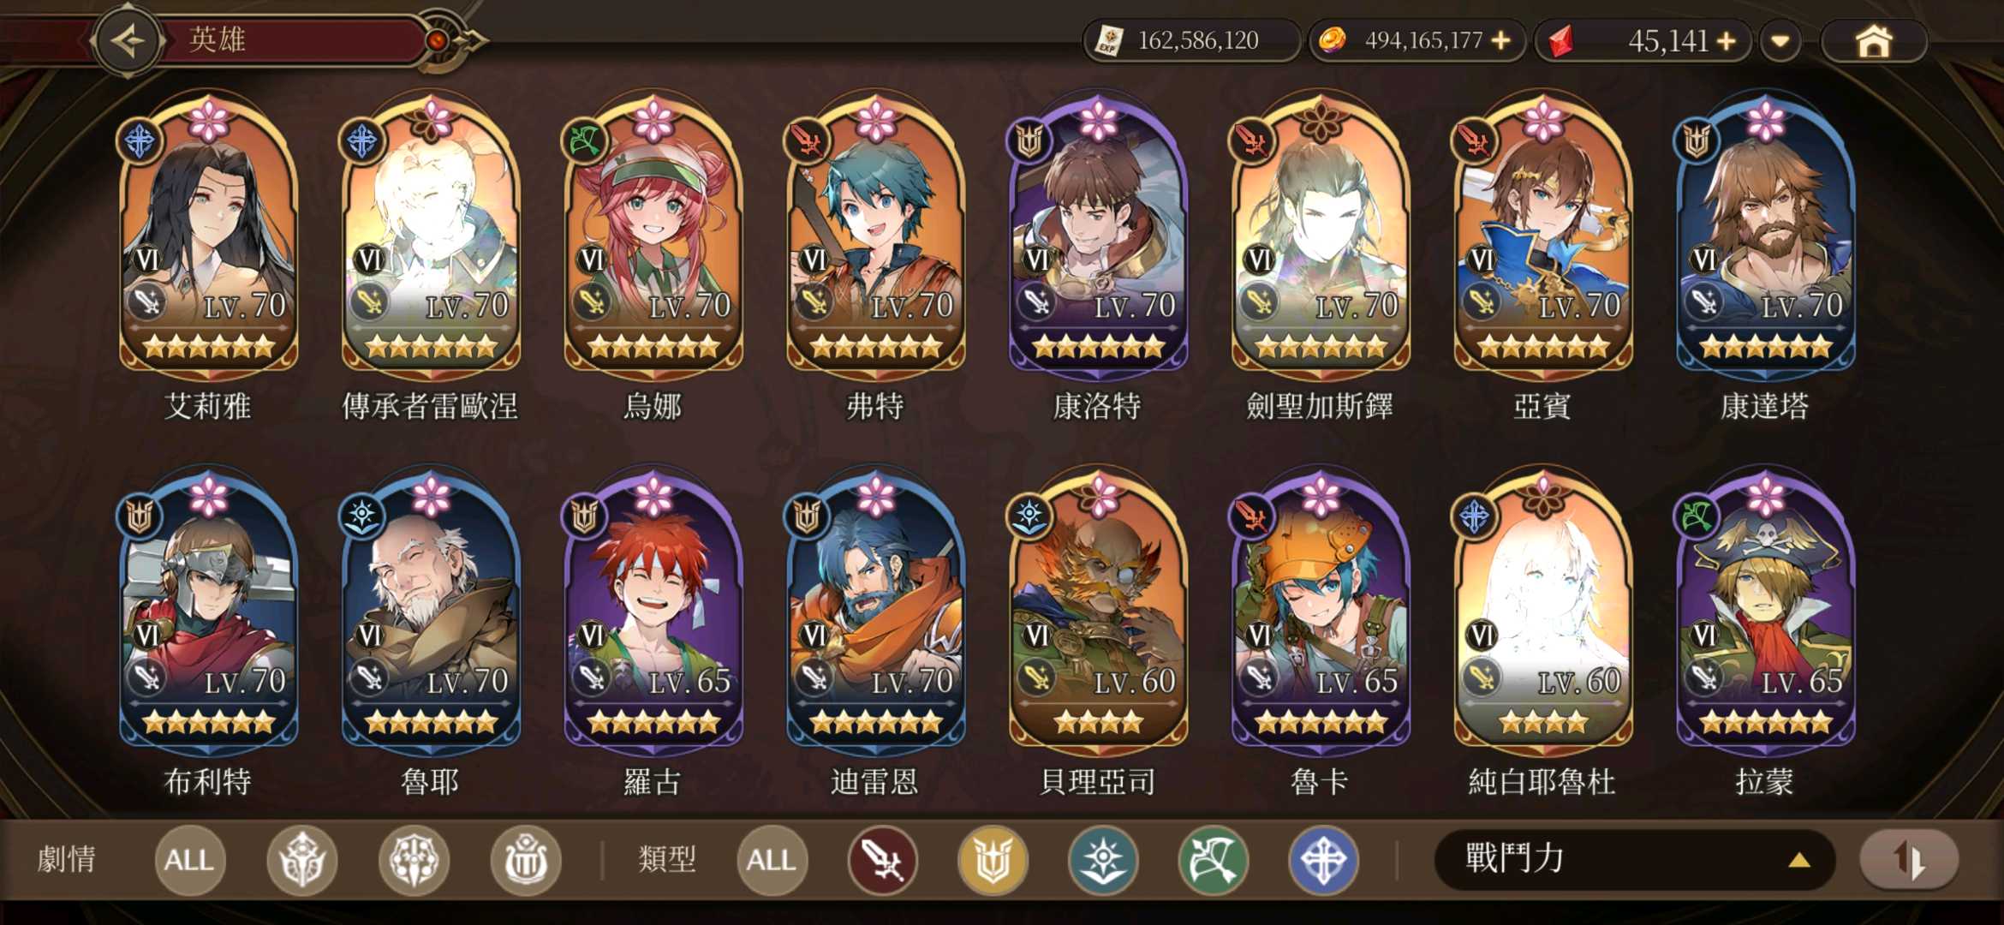Toggle the first 劇情 story emblem filter

301,860
